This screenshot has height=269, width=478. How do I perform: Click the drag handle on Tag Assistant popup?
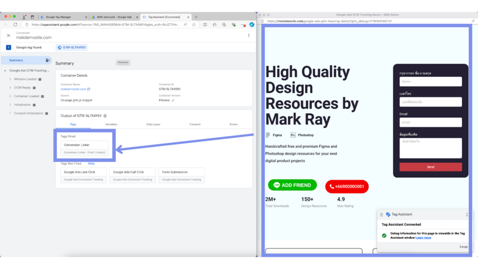(x=381, y=214)
